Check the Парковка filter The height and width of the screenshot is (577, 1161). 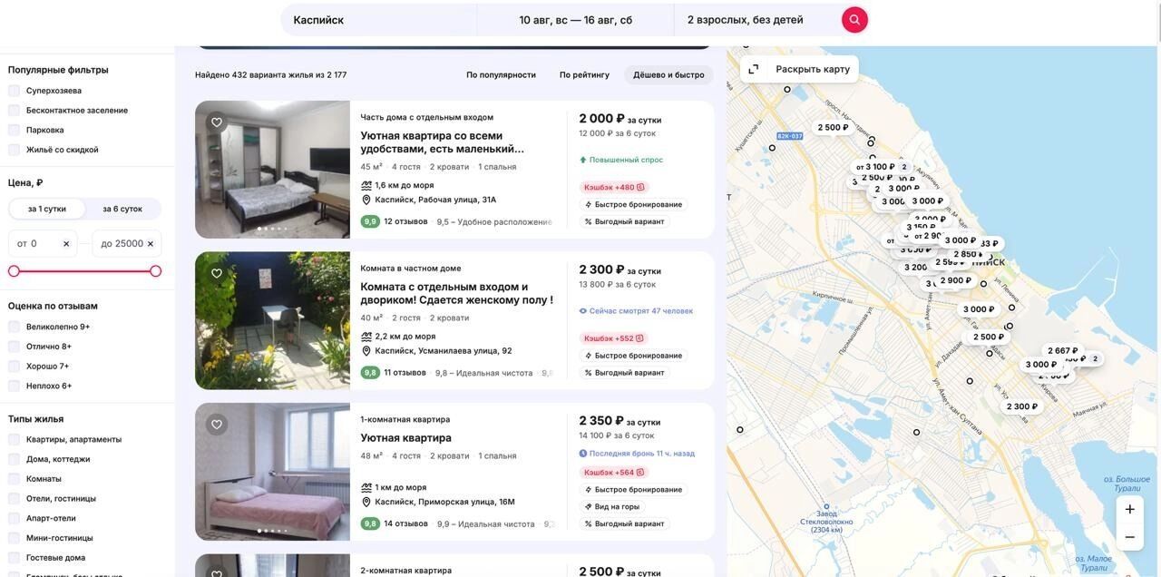click(x=15, y=130)
